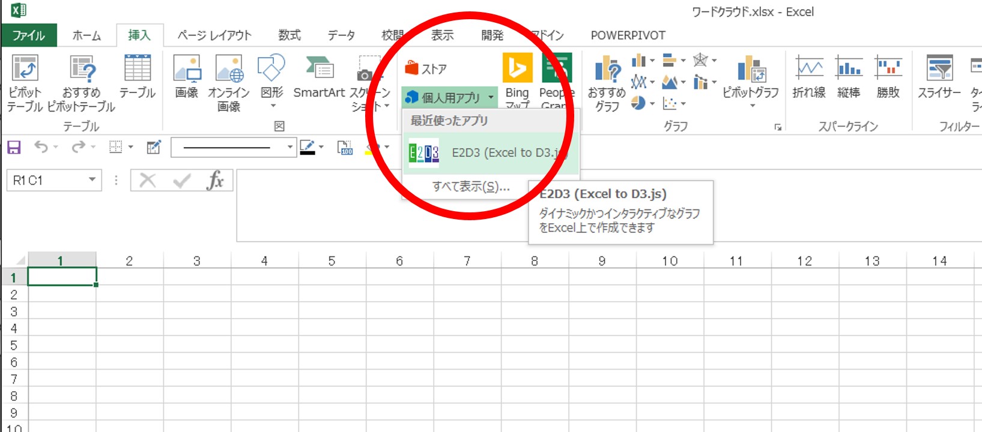The width and height of the screenshot is (982, 432).
Task: Switch to the ホーム tab
Action: (86, 35)
